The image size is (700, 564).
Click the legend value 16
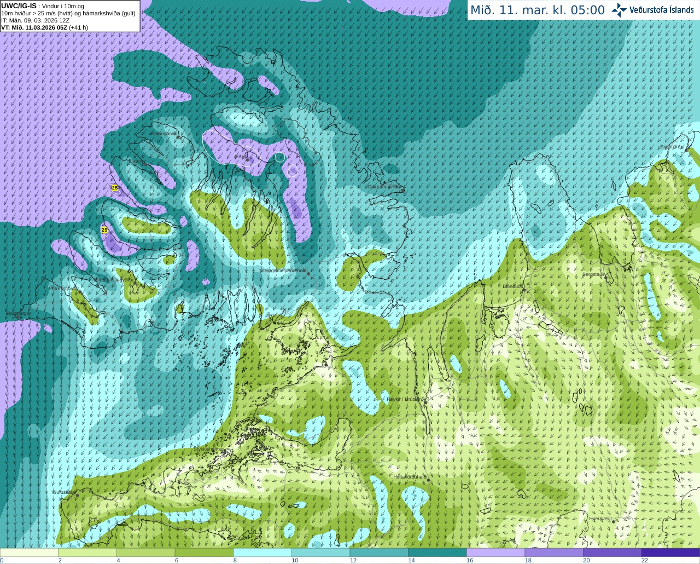click(x=469, y=560)
